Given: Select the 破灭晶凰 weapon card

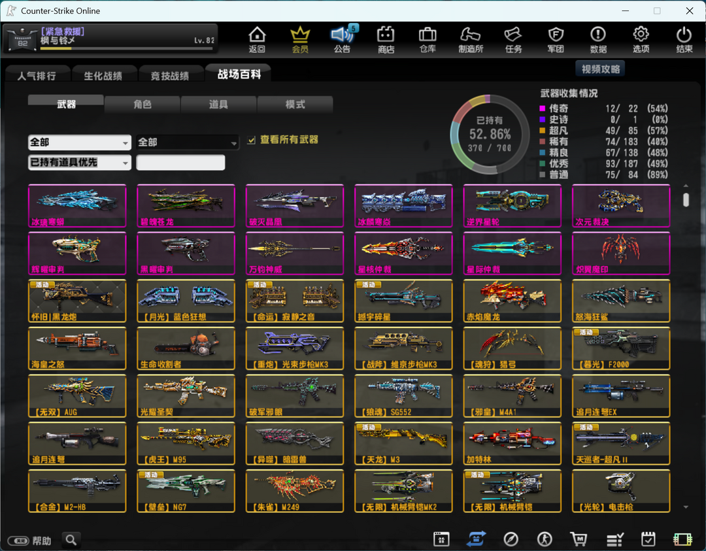Looking at the screenshot, I should click(295, 206).
